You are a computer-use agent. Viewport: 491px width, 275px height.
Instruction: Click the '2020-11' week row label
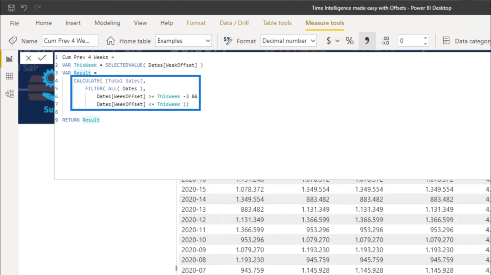193,230
